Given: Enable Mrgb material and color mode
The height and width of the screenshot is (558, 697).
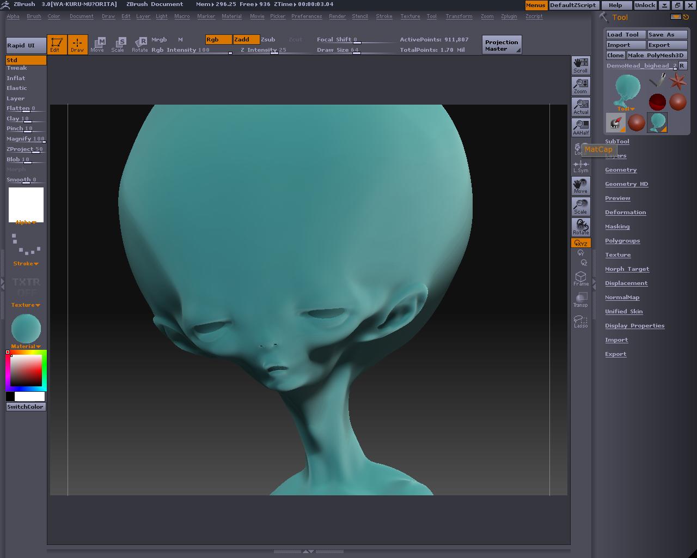Looking at the screenshot, I should (x=159, y=40).
